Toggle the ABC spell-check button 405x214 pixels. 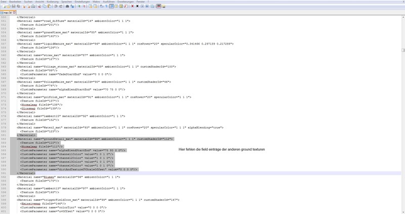tap(158, 6)
